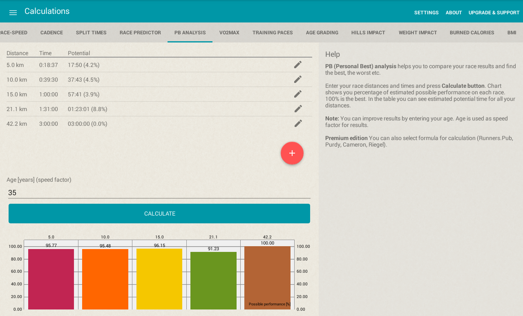Edit the 21.1 km race entry

pyautogui.click(x=298, y=109)
